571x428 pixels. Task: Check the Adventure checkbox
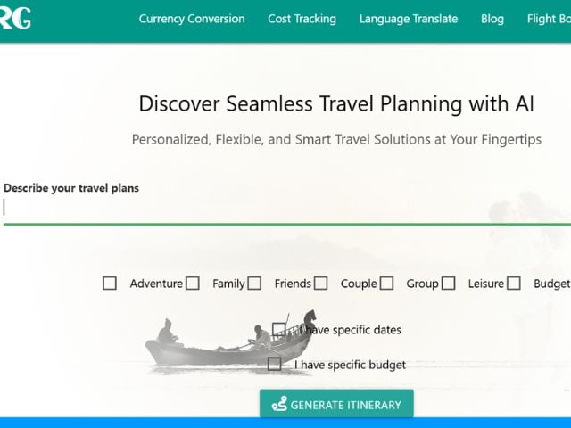coord(110,284)
